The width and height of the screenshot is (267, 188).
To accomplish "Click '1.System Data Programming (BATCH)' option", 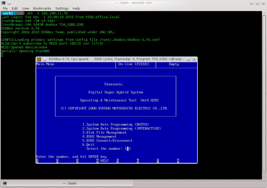I will tap(116, 124).
